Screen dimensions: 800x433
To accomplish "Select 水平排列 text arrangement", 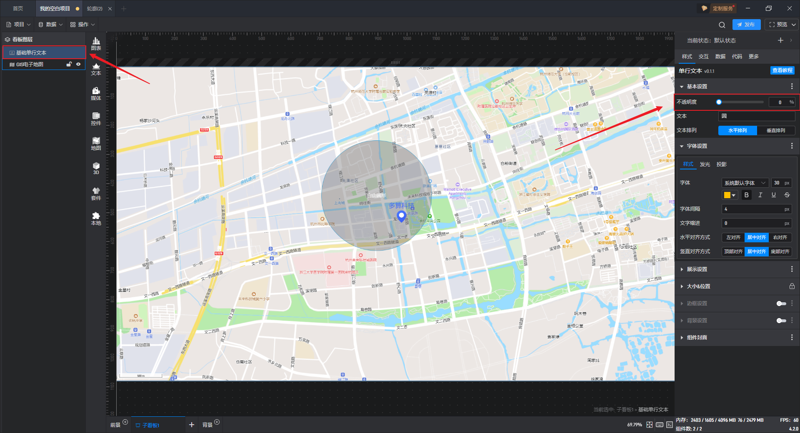I will [x=737, y=130].
